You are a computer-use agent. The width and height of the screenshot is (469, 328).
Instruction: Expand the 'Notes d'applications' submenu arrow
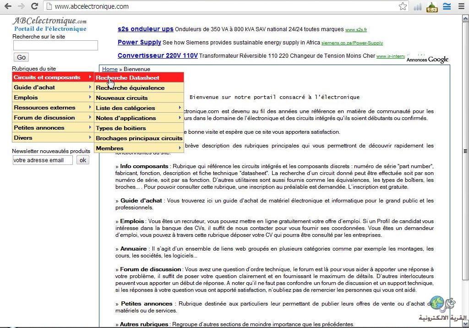coord(180,118)
